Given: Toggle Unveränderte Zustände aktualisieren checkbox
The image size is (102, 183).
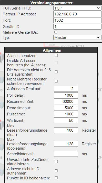Looking at the screenshot, I should pos(56,161).
